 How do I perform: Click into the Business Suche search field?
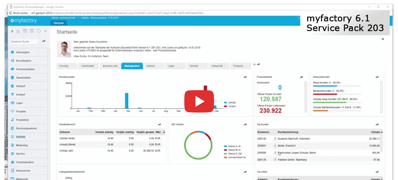[24, 41]
